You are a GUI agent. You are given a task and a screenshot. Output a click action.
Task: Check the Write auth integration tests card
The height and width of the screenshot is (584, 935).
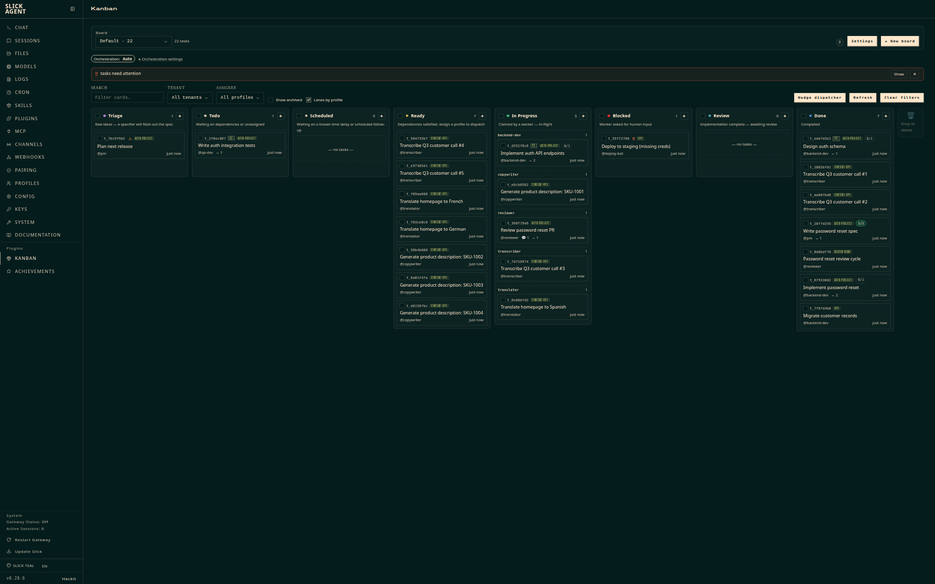(201, 139)
